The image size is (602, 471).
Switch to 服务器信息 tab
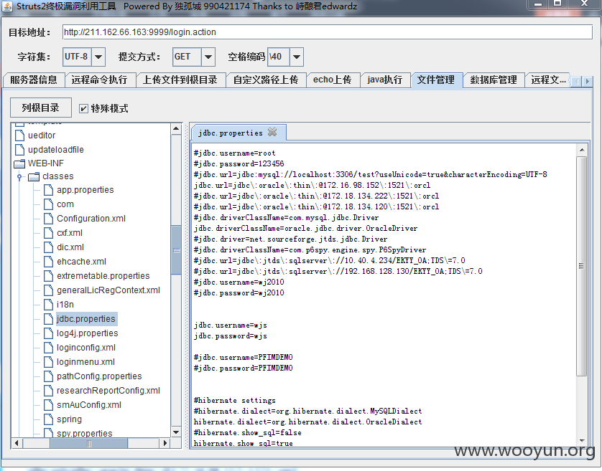[33, 80]
